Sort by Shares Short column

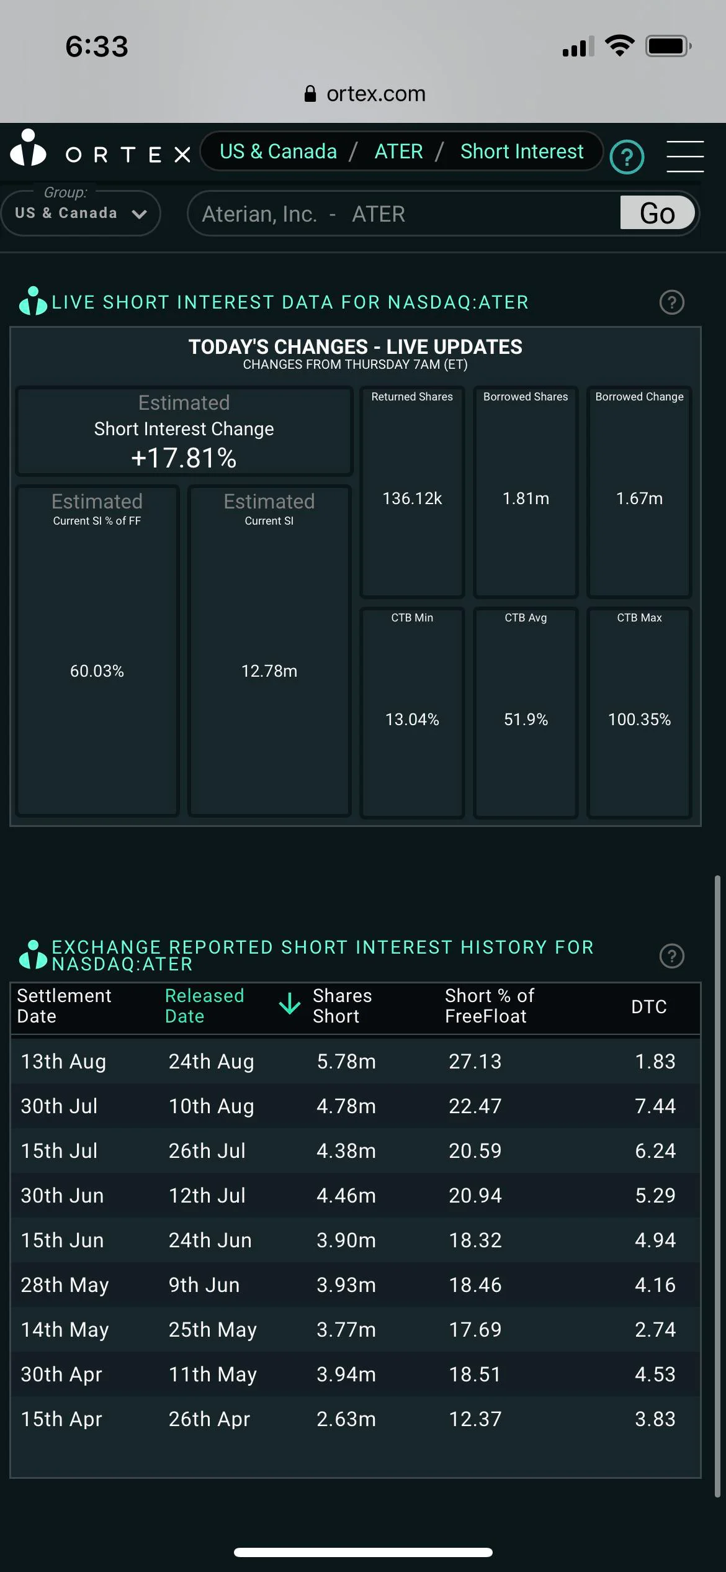tap(342, 1006)
